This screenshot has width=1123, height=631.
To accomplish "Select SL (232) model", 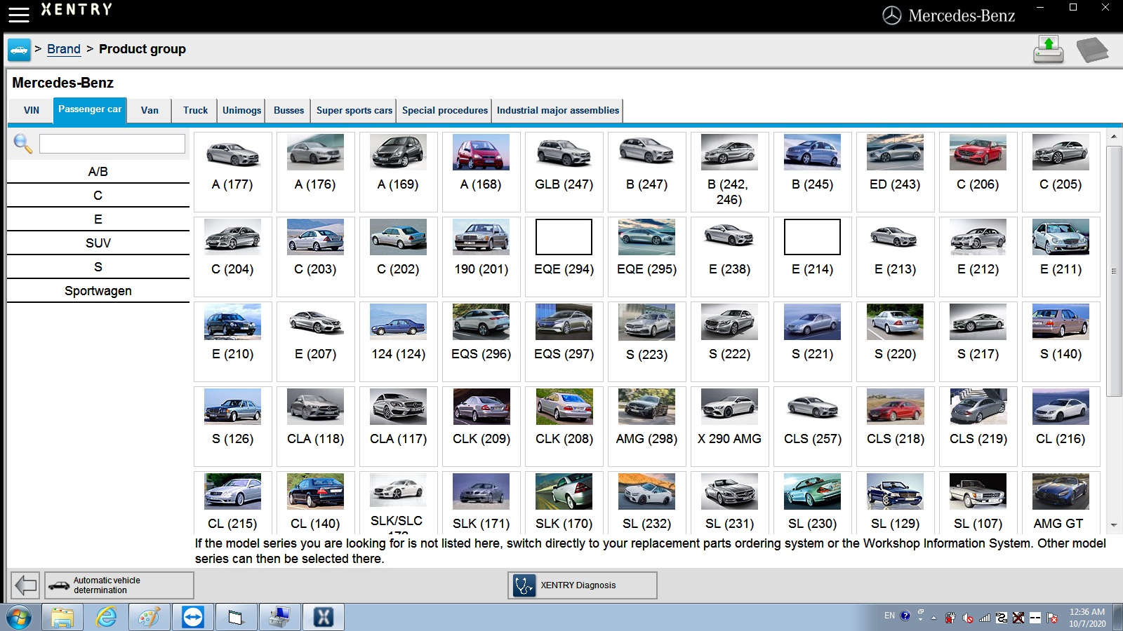I will [646, 503].
